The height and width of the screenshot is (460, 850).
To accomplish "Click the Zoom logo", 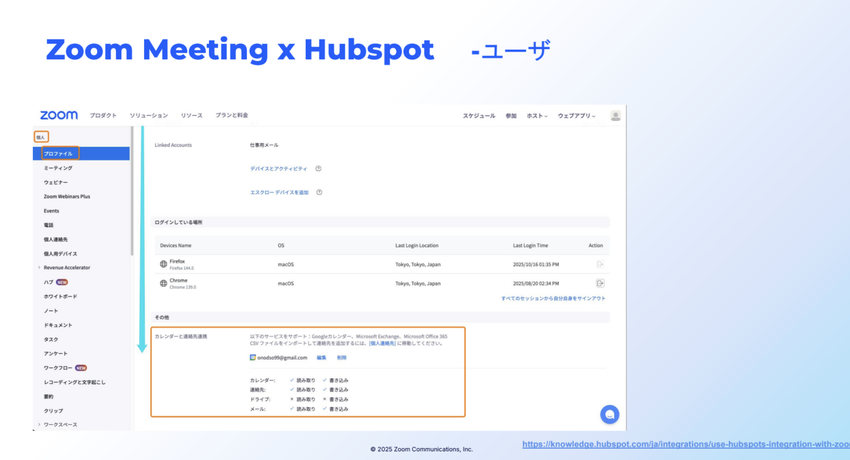I will tap(59, 115).
